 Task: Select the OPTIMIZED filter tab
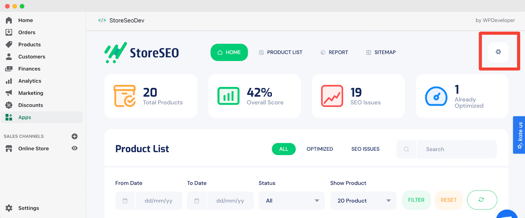pos(320,149)
